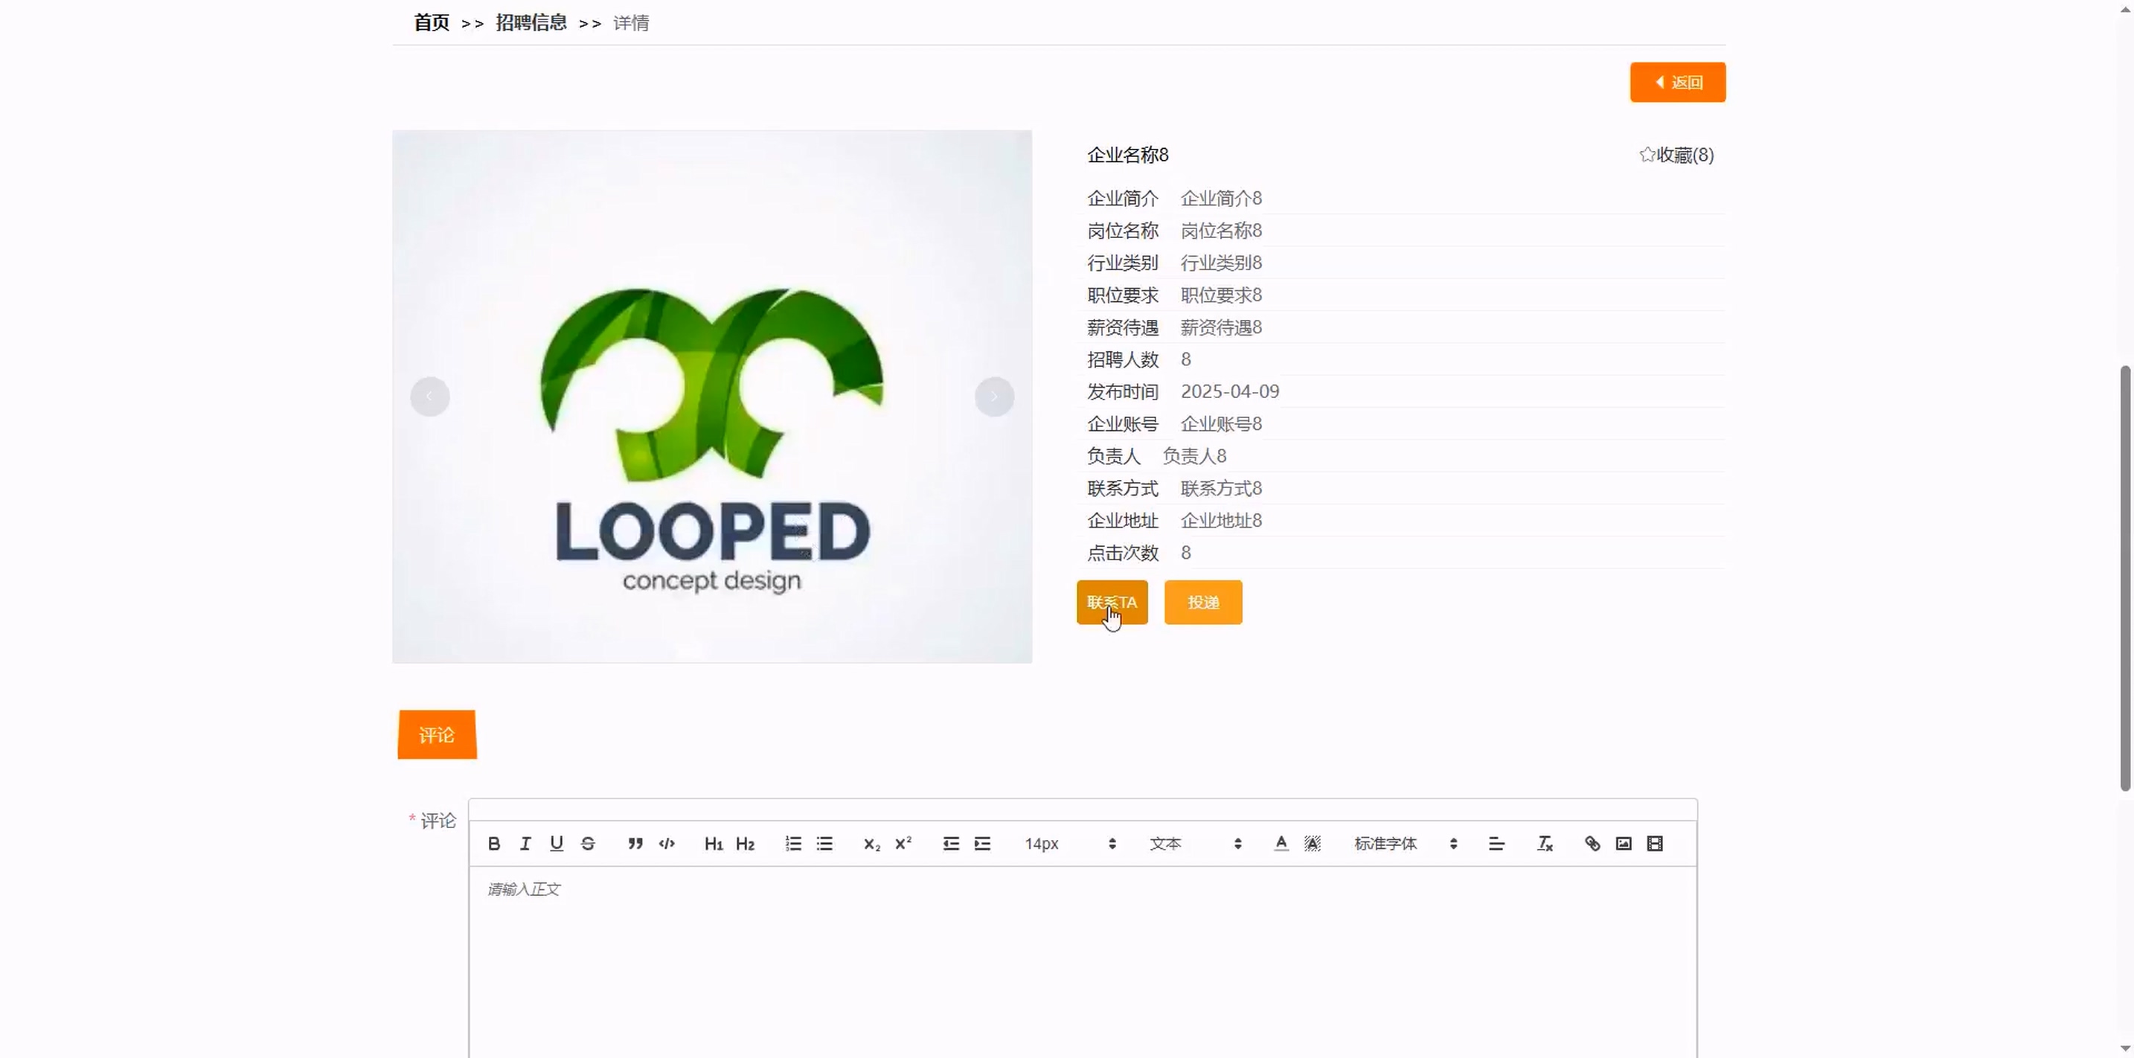
Task: Insert video into comment editor
Action: click(x=1655, y=844)
